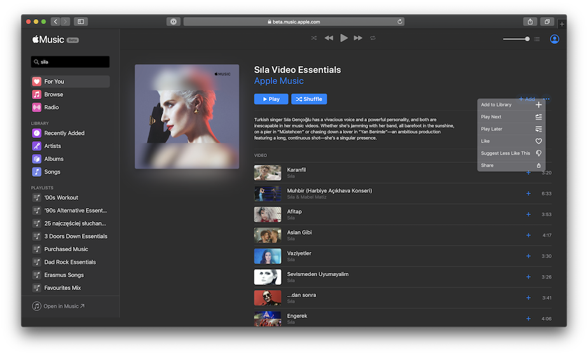Open Radio section
The image size is (588, 355).
(x=70, y=108)
